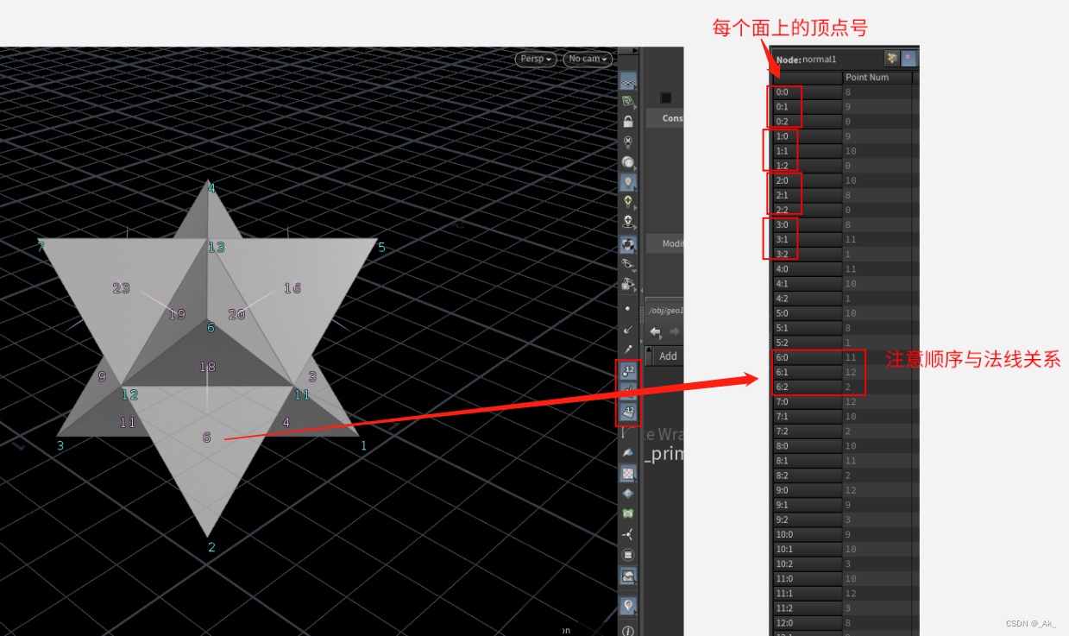Click the three-pronged axis orientation icon
The image size is (1069, 636).
click(628, 534)
